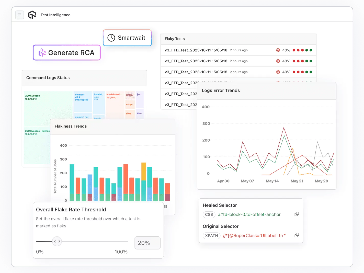Screen dimensions: 364x273
Task: Click the 20% threshold input field
Action: point(147,243)
